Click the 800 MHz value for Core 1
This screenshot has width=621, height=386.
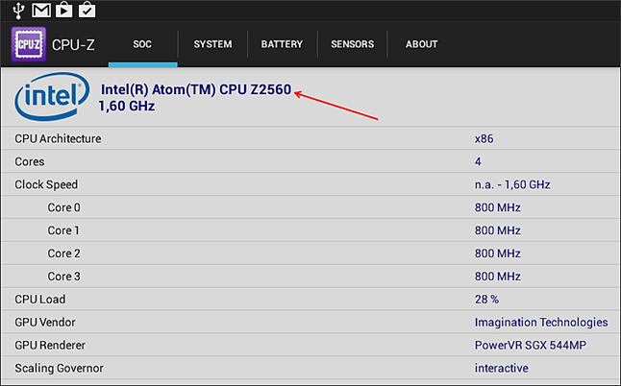(x=497, y=230)
